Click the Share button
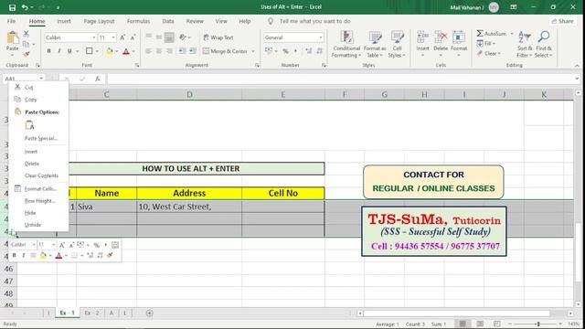The width and height of the screenshot is (585, 329). [x=563, y=21]
